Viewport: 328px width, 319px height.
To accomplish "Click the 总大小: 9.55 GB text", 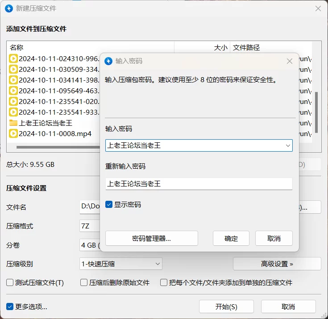I will tap(30, 165).
